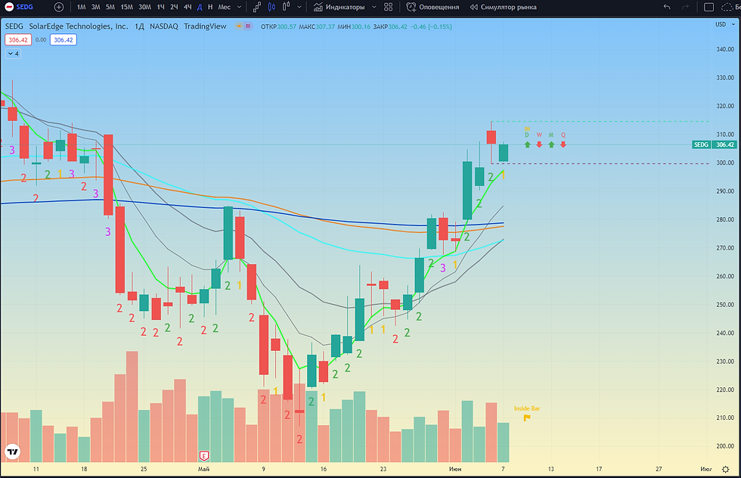The image size is (741, 478).
Task: Click the МИН low value 300.16
Action: click(361, 26)
